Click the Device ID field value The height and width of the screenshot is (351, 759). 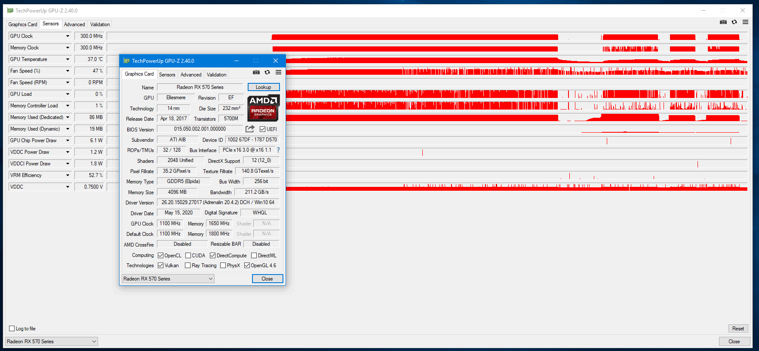pos(252,140)
